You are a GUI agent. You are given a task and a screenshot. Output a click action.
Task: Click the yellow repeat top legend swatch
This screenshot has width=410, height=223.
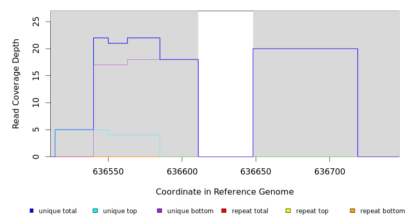[x=288, y=211]
